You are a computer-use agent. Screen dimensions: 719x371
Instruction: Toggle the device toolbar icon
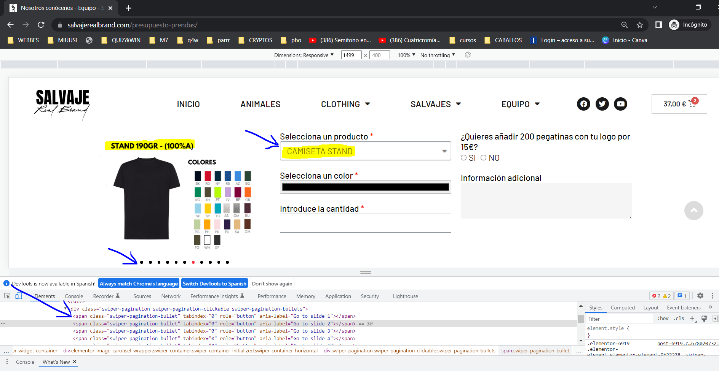18,296
